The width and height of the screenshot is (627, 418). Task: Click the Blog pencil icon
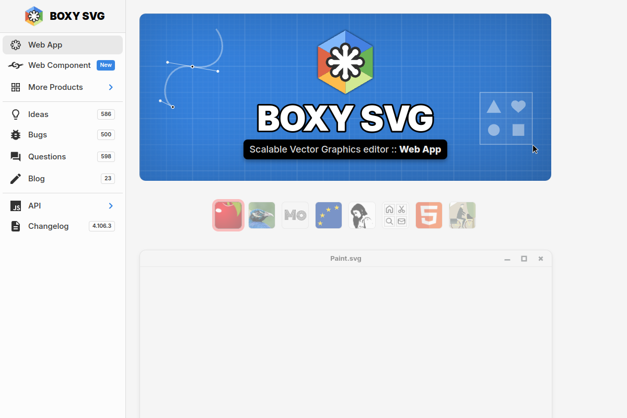click(16, 179)
